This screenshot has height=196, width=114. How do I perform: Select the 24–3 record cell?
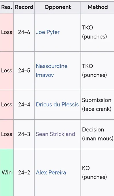coord(24,134)
